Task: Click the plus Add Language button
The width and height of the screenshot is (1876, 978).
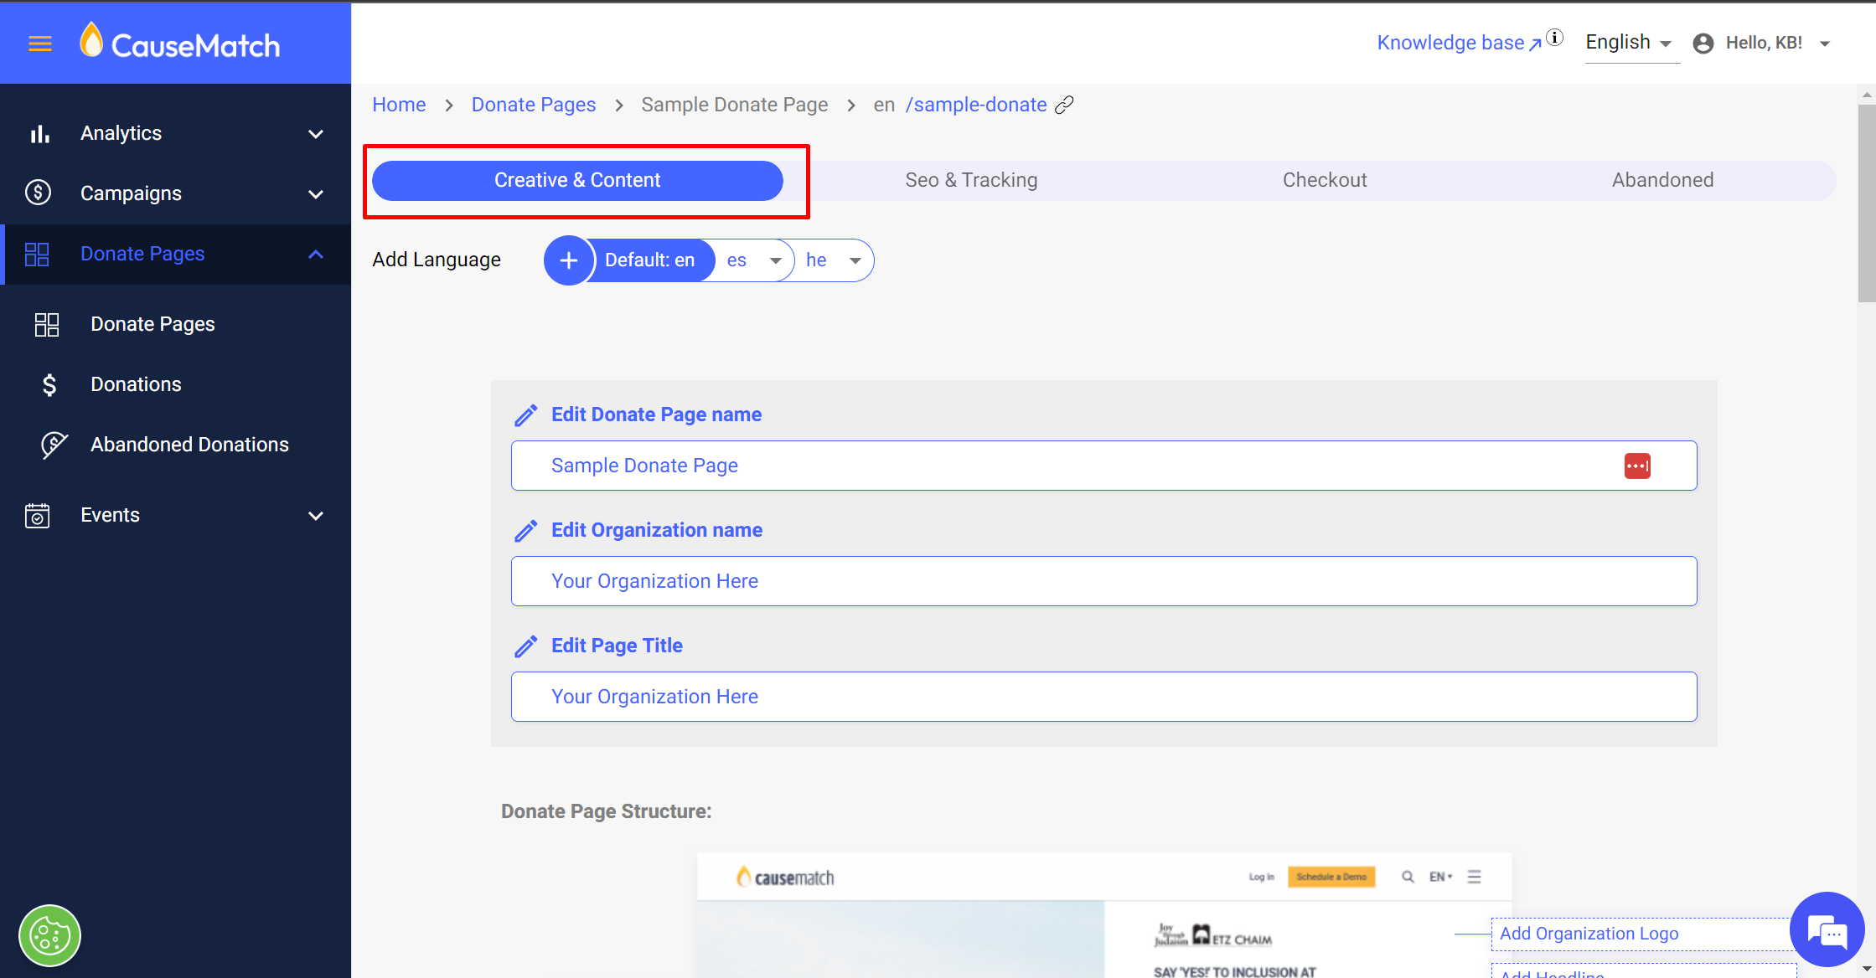Action: (568, 260)
